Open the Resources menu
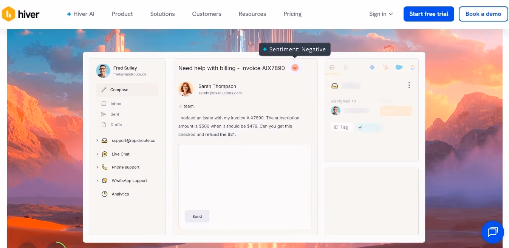This screenshot has width=509, height=248. [252, 14]
